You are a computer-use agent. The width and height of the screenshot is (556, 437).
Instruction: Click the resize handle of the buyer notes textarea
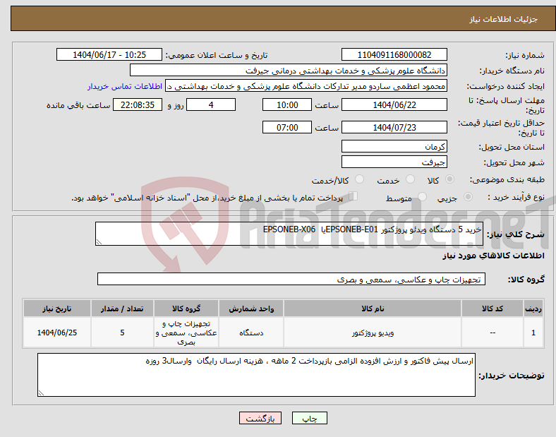coord(41,393)
